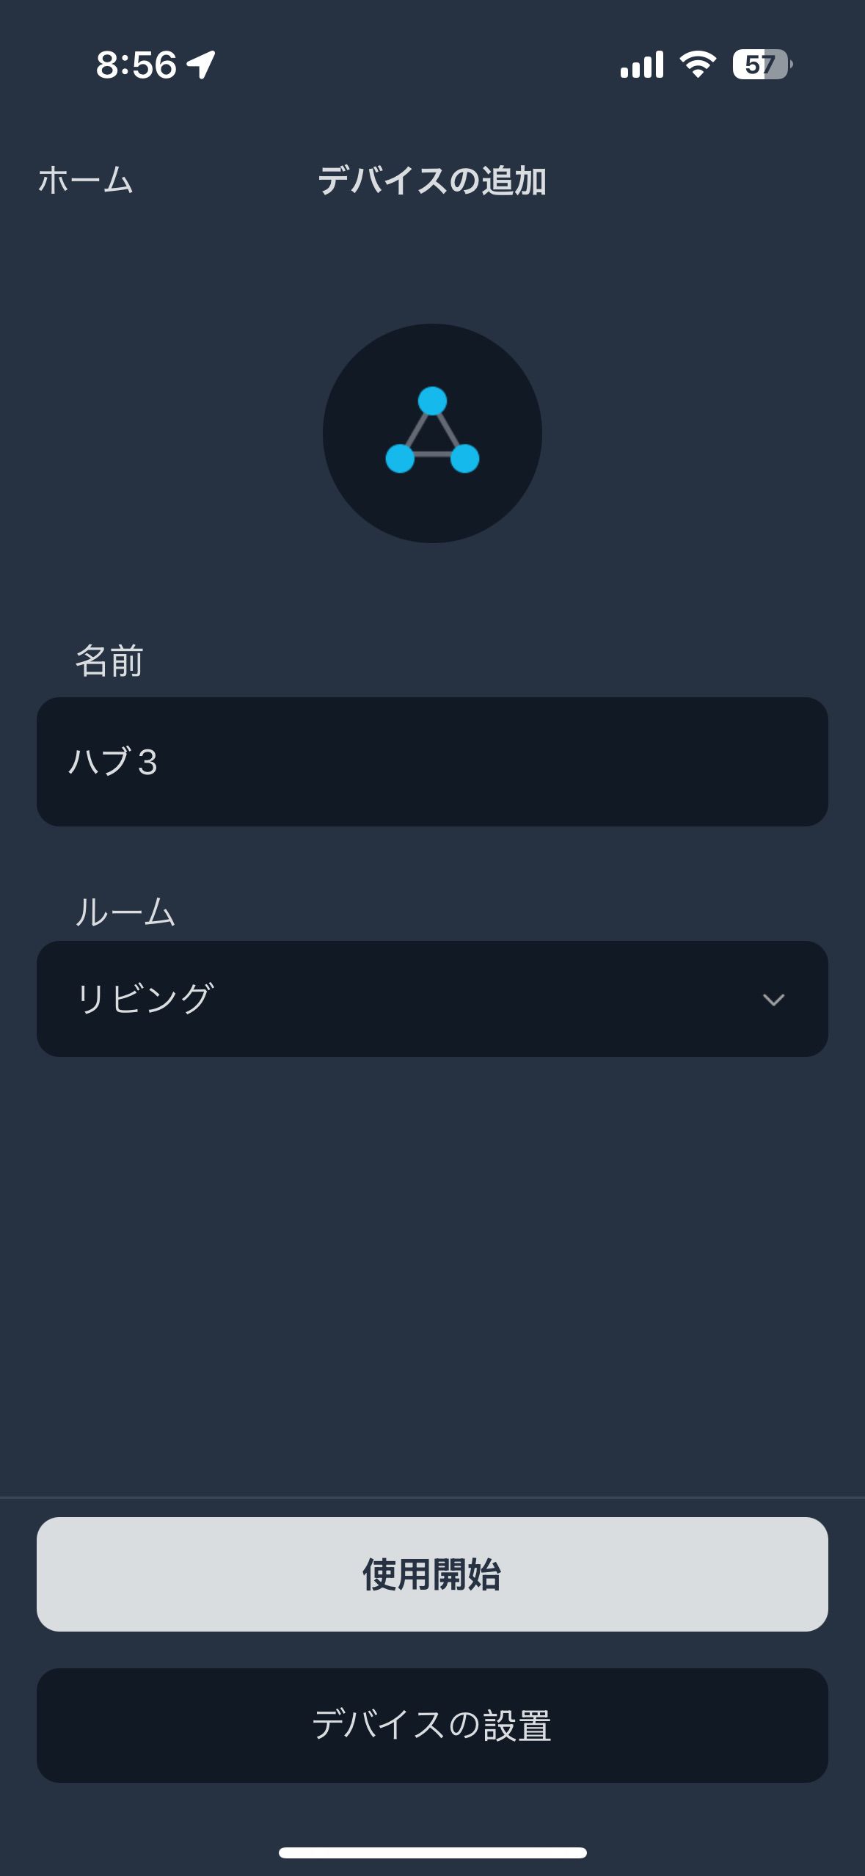Screen dimensions: 865x1876
Task: Tap the ルーム field label
Action: click(125, 912)
